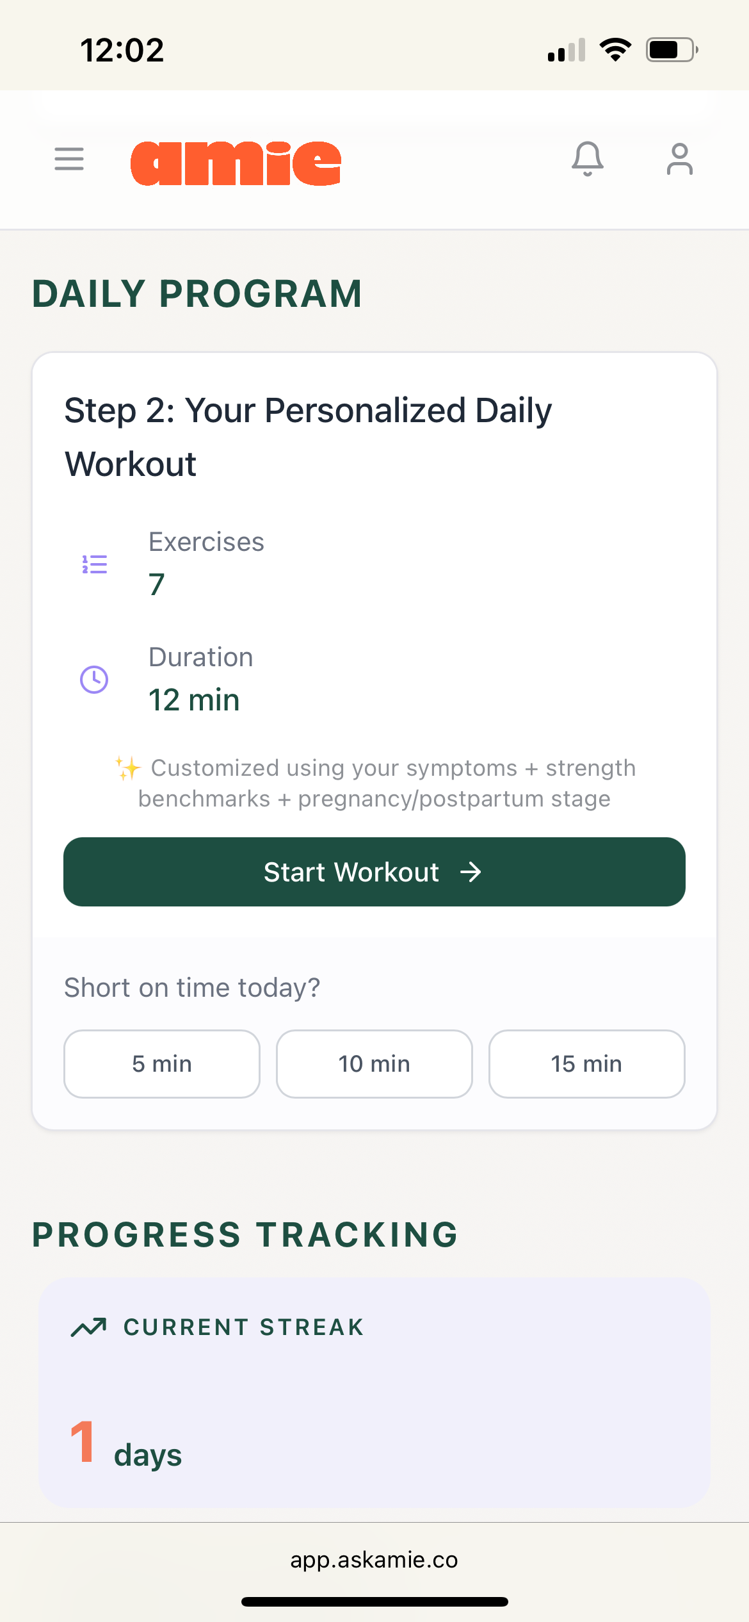Image resolution: width=749 pixels, height=1622 pixels.
Task: Tap the 12 min duration value
Action: coord(194,700)
